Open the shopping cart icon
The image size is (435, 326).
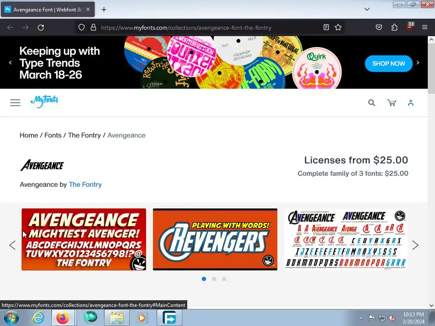click(x=392, y=103)
